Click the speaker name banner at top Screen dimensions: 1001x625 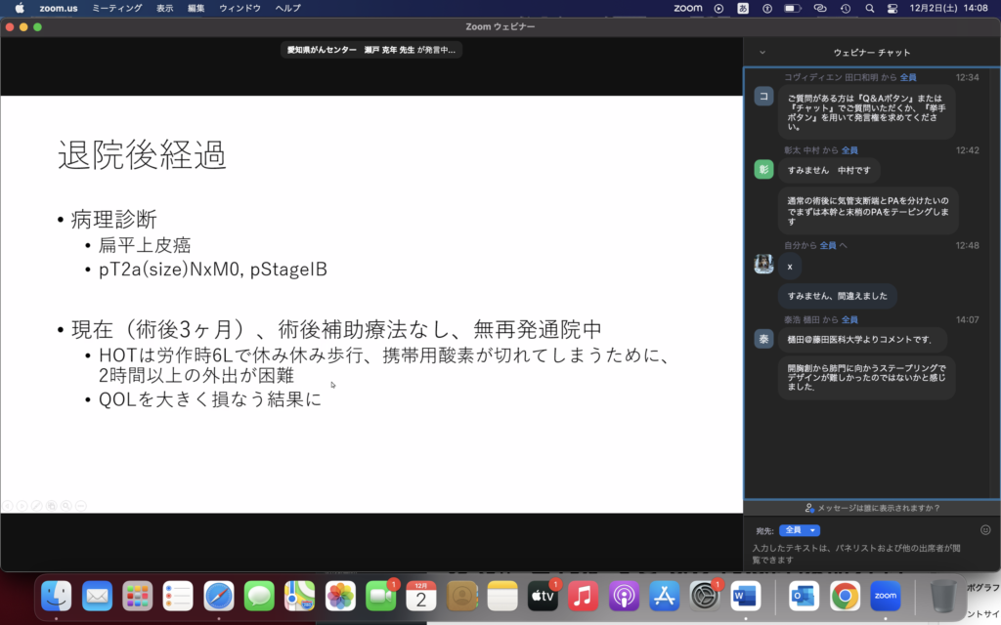click(371, 50)
